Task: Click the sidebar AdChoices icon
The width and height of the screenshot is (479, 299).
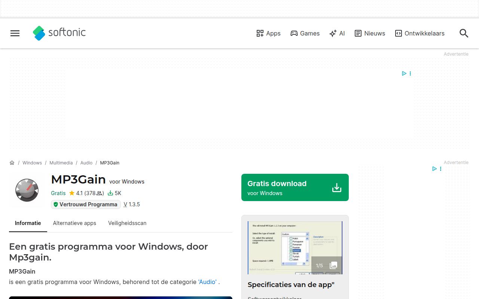Action: point(434,169)
